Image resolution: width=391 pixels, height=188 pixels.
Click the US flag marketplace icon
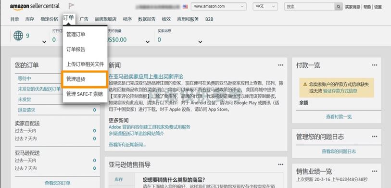[185, 7]
